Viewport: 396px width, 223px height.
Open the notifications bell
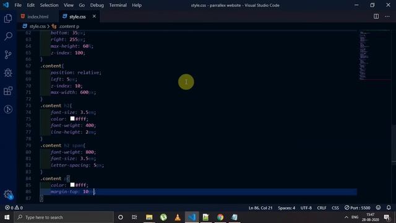coord(389,208)
